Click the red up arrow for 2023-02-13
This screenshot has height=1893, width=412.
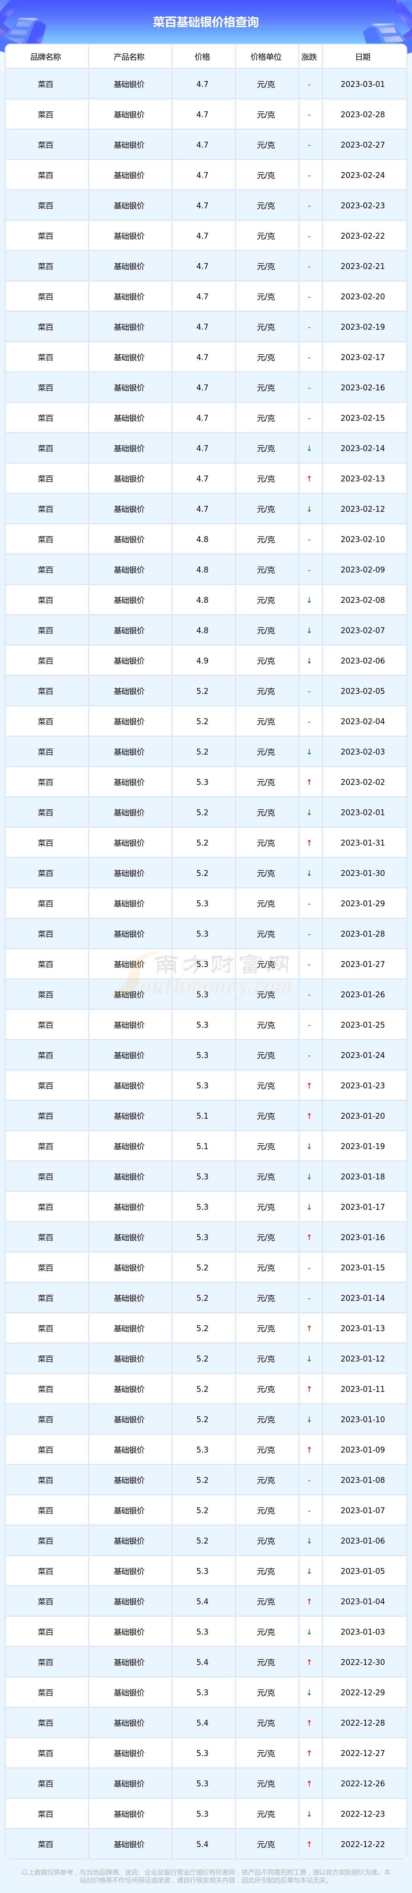[309, 478]
